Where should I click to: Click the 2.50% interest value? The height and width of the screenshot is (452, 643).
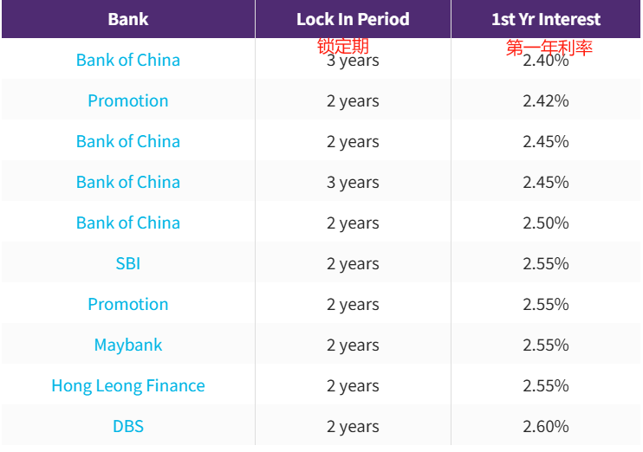click(546, 223)
